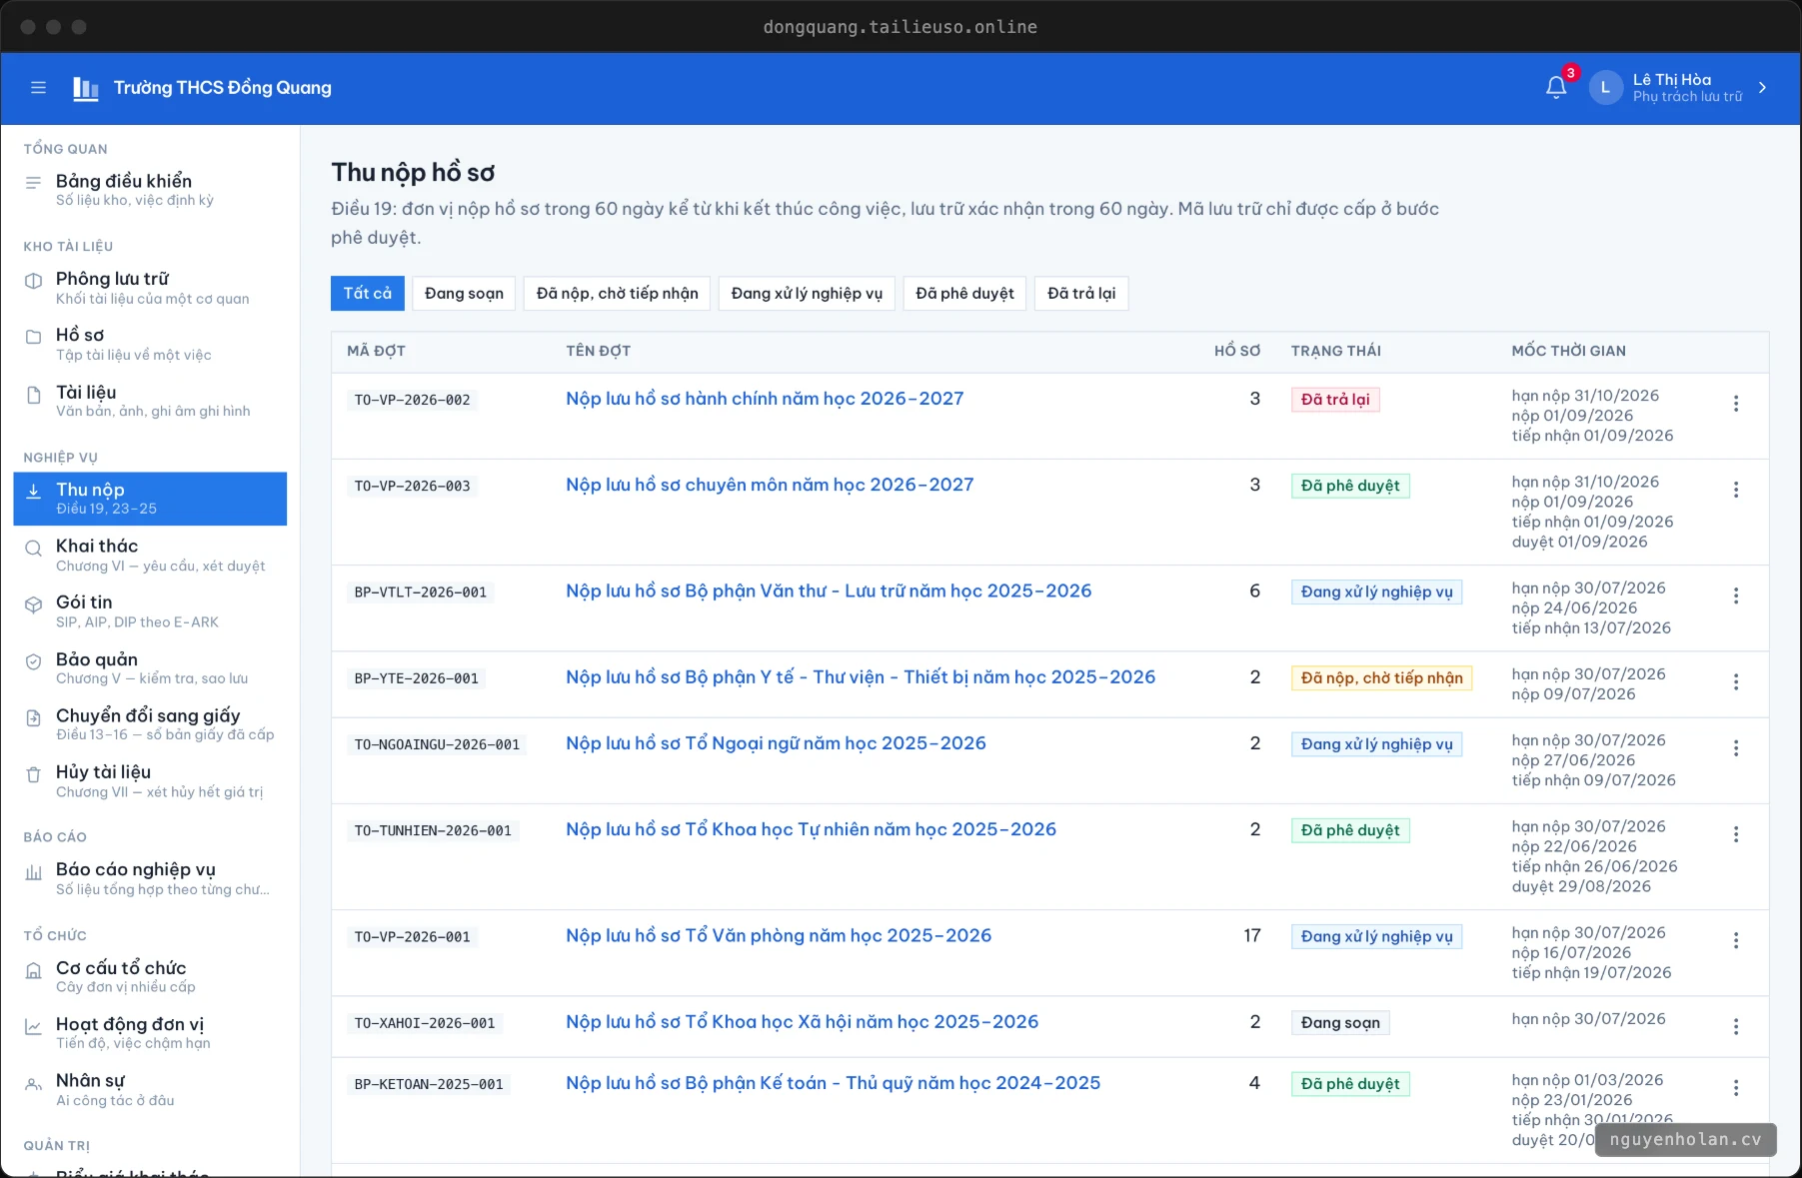Screen dimensions: 1802x1178
Task: Open notifications bell with badge 3
Action: tap(1556, 88)
